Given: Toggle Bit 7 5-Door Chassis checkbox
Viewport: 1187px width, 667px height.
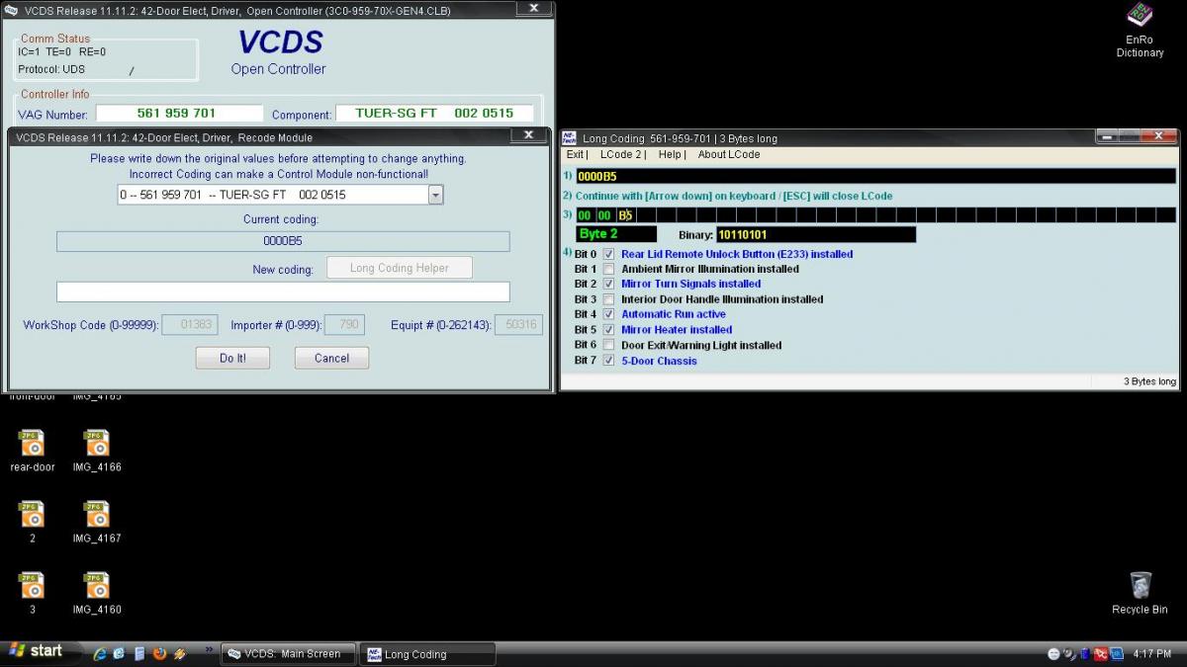Looking at the screenshot, I should pos(609,361).
